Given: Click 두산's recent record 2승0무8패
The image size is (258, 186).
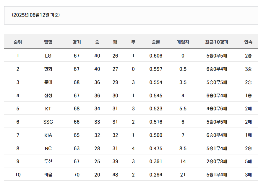Looking at the screenshot, I should tap(217, 161).
